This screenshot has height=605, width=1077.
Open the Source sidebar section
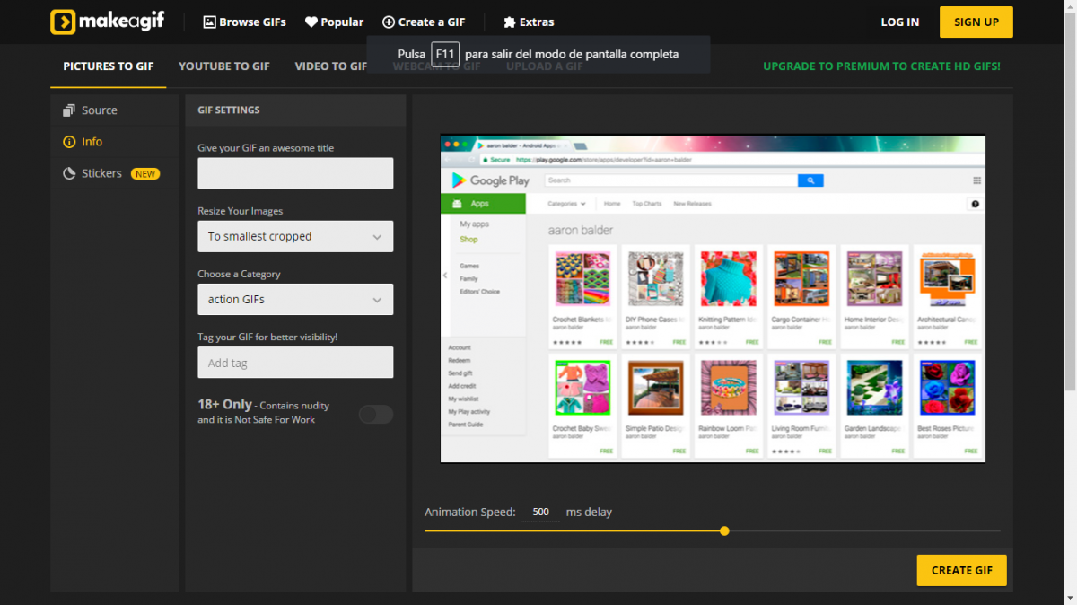tap(115, 110)
